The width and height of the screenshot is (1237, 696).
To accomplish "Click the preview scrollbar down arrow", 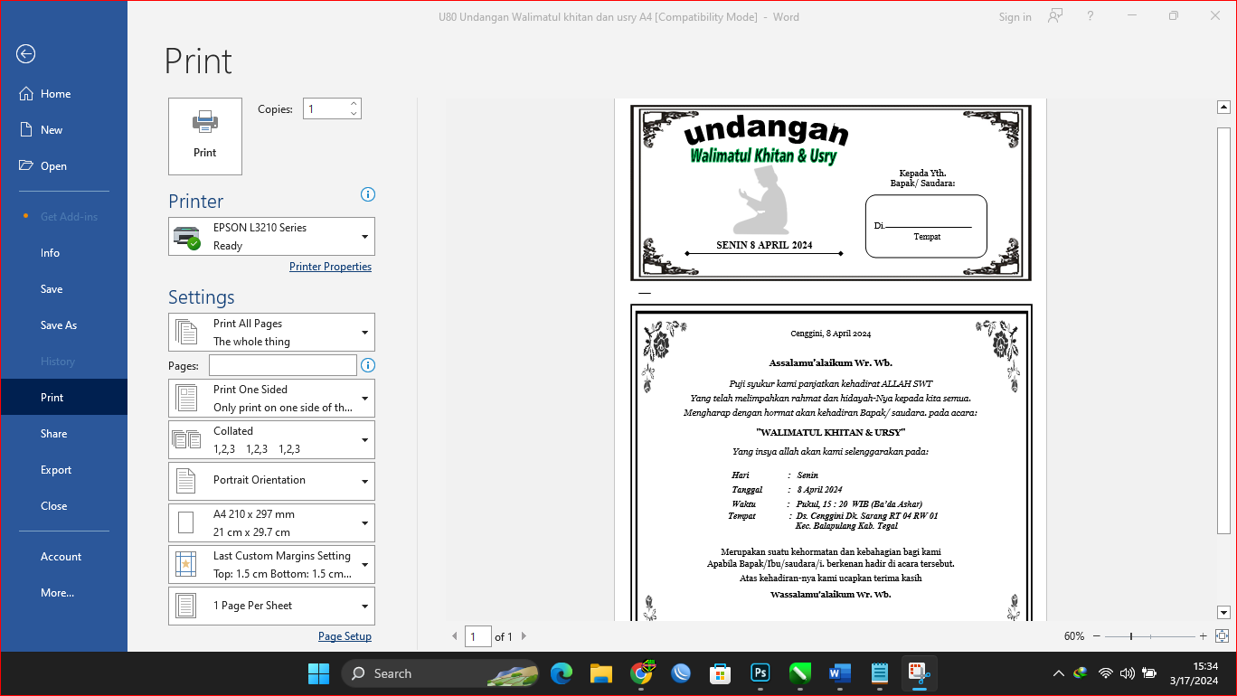I will pyautogui.click(x=1224, y=612).
